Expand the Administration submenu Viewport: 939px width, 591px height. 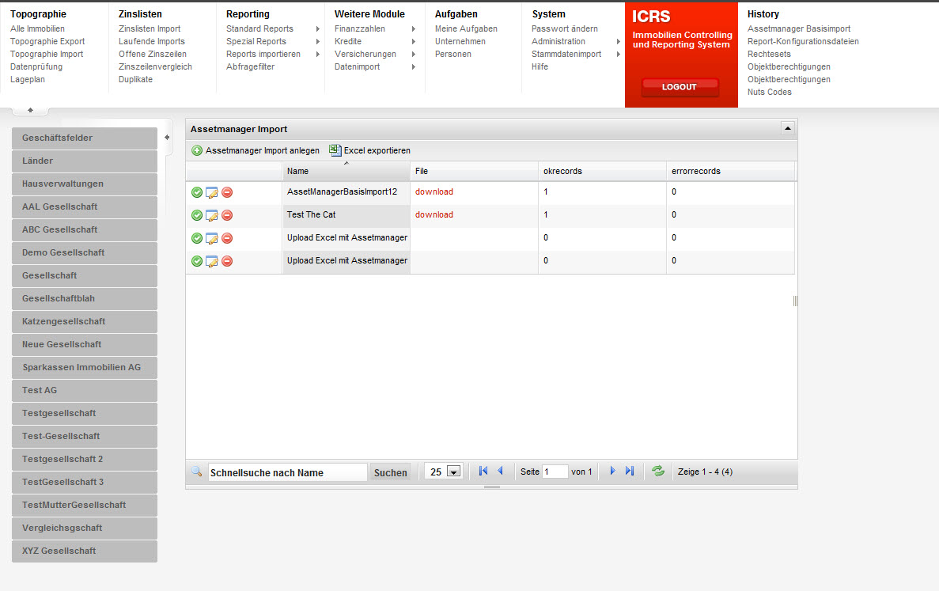pos(619,41)
